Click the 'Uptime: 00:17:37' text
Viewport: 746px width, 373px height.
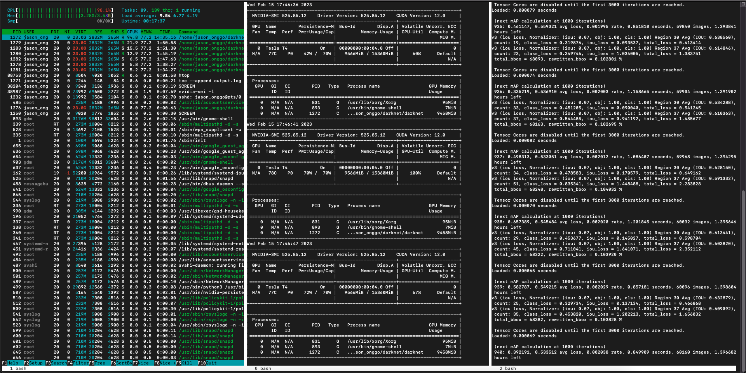(x=143, y=21)
